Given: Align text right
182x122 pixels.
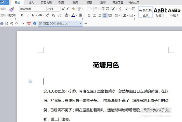Looking at the screenshot, I should (100, 15).
